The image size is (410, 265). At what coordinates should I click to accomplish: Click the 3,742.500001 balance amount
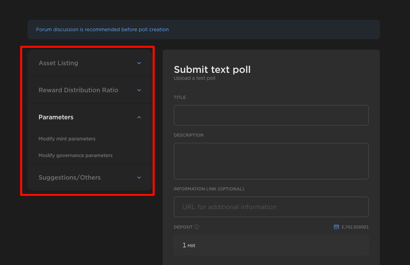coord(355,227)
